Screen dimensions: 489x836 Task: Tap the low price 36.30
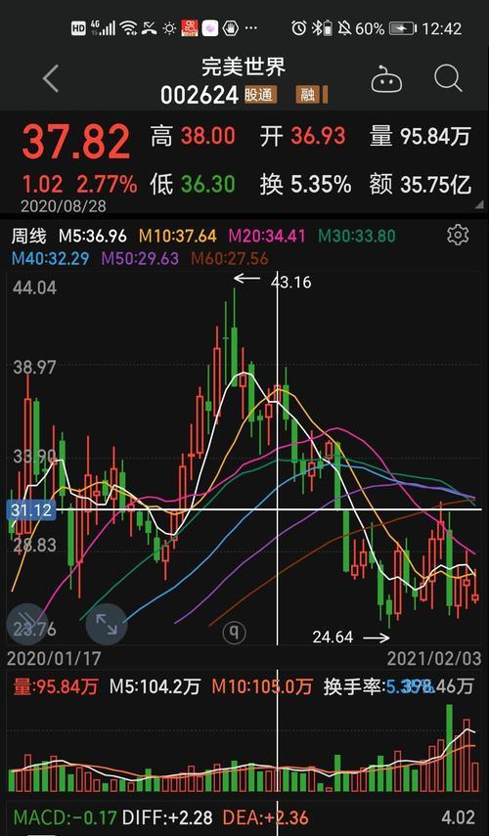[208, 185]
